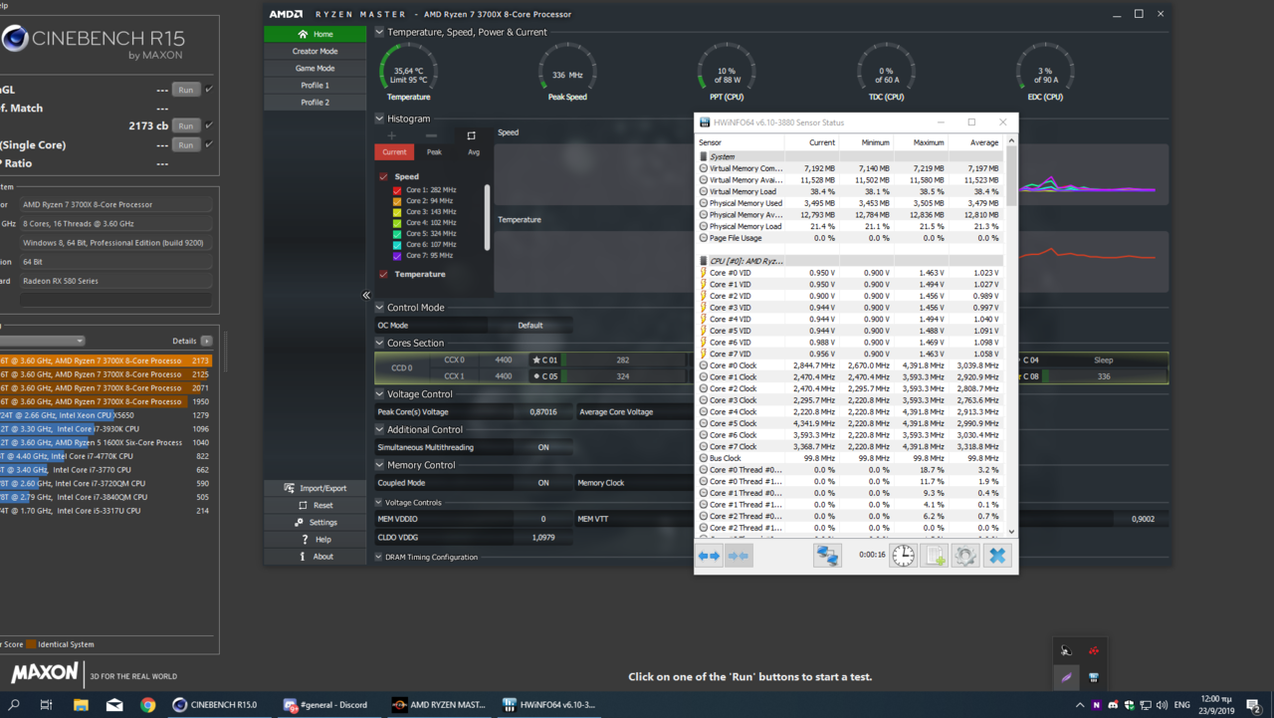Viewport: 1274px width, 718px height.
Task: Open Profile 1 in Ryzen Master
Action: point(315,85)
